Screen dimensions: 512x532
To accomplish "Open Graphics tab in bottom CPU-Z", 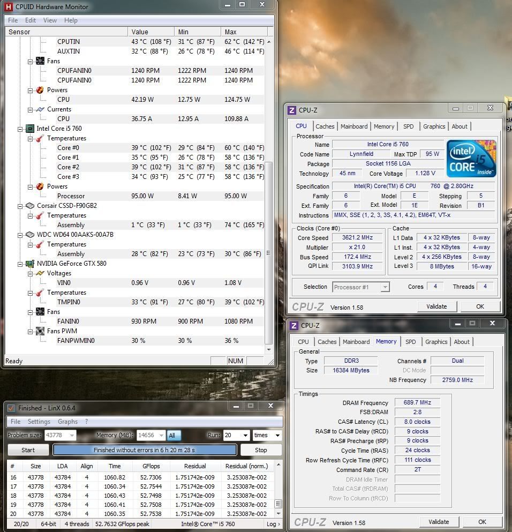I will (x=436, y=342).
